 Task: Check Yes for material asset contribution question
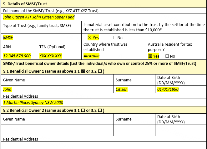pos(89,38)
